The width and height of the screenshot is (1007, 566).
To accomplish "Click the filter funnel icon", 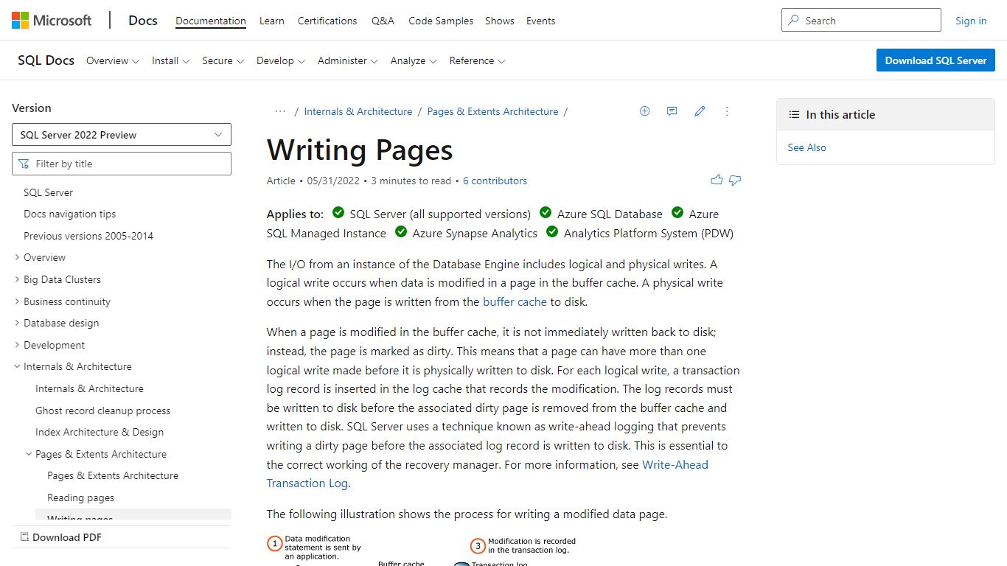I will [24, 164].
